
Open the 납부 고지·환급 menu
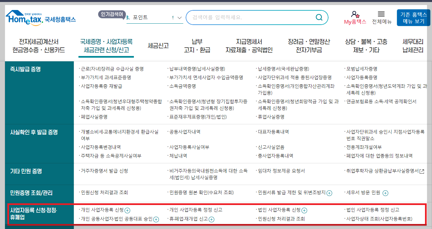tap(197, 46)
